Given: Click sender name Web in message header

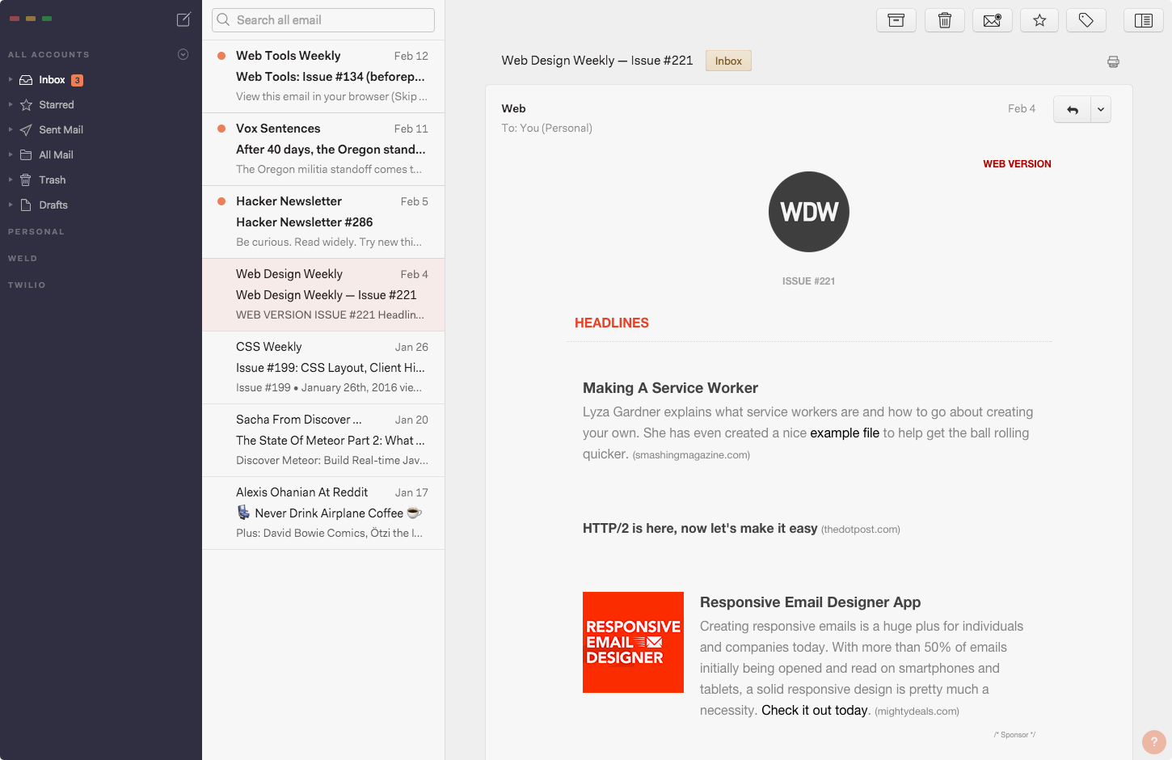Looking at the screenshot, I should tap(513, 108).
